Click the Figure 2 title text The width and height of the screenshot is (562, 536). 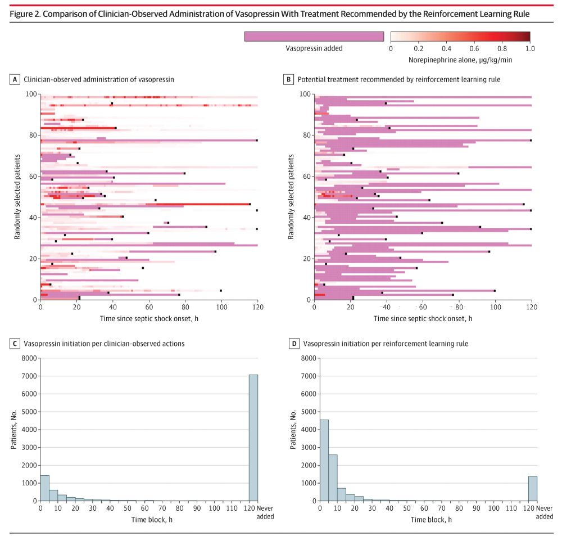coord(270,14)
